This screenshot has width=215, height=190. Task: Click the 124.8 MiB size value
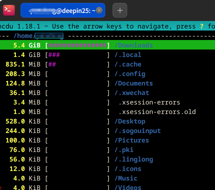pyautogui.click(x=23, y=83)
